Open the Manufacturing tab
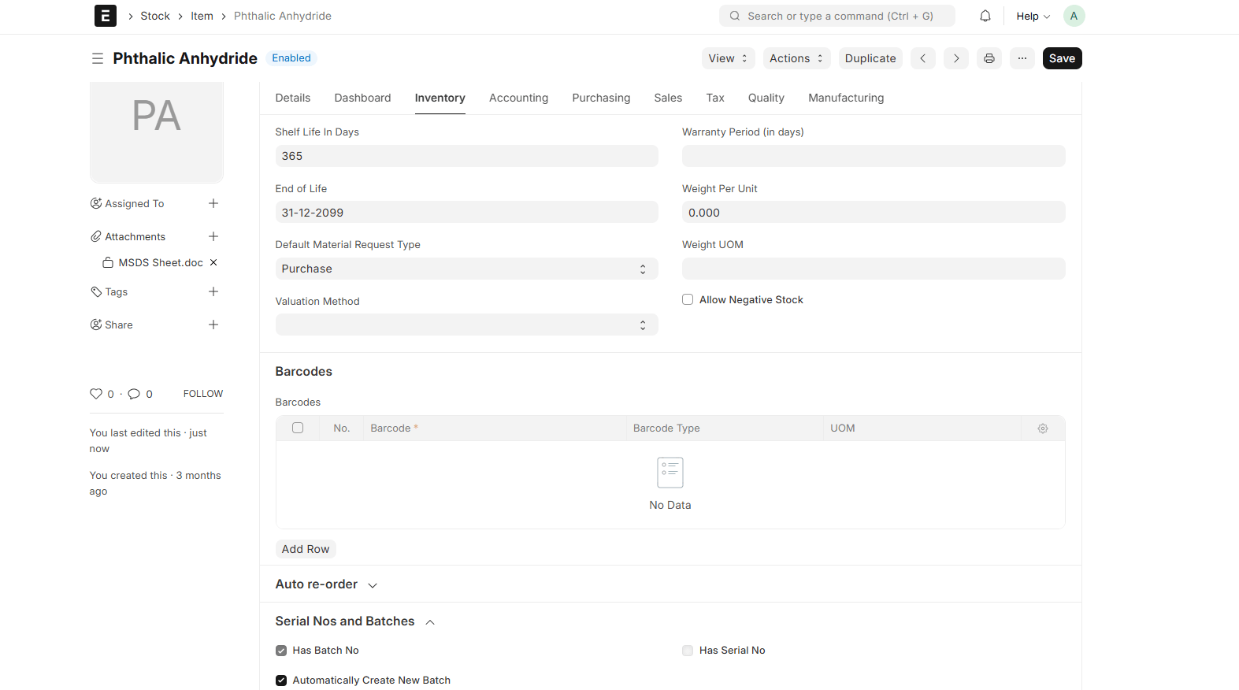 point(846,98)
